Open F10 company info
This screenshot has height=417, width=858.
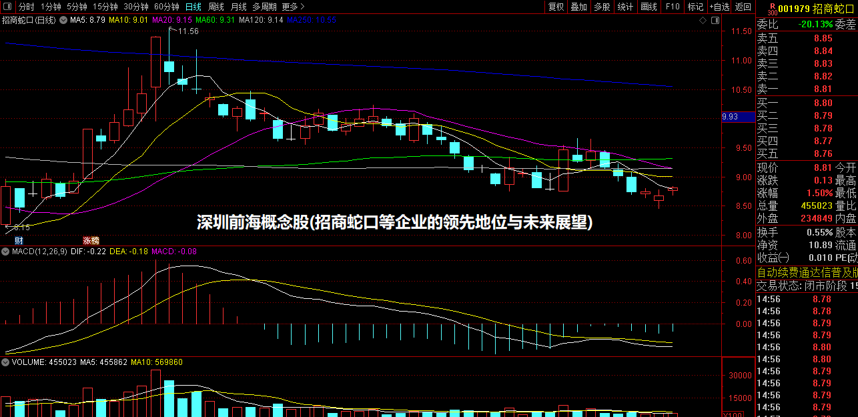[672, 7]
